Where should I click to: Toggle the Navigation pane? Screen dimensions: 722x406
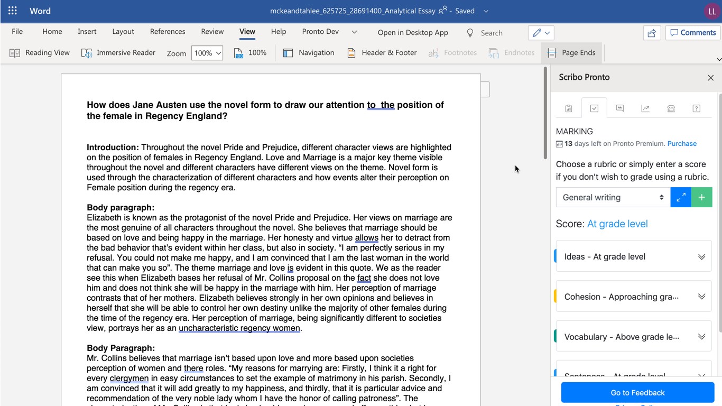(309, 52)
